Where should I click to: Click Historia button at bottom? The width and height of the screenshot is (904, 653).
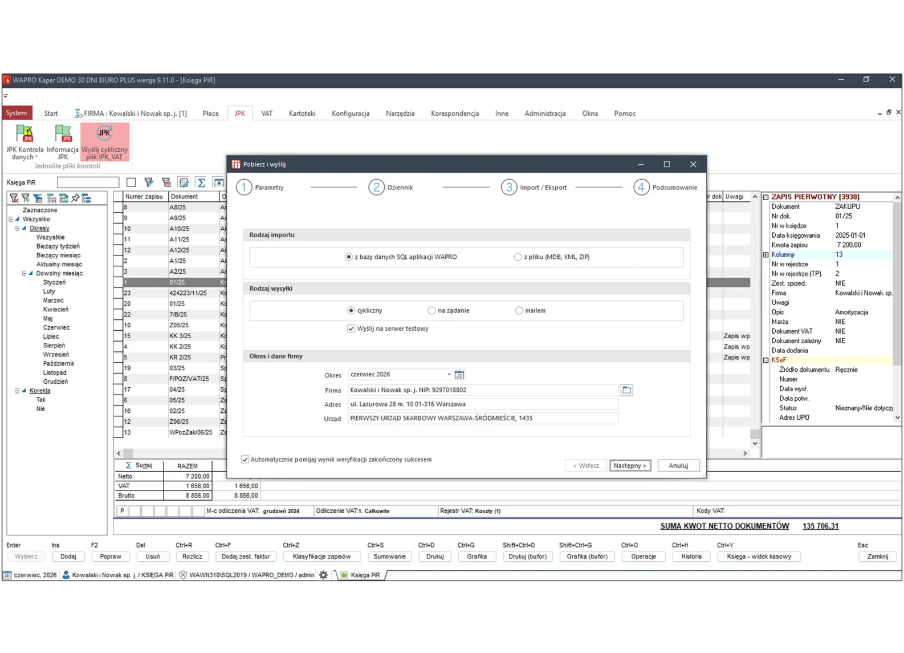coord(691,557)
